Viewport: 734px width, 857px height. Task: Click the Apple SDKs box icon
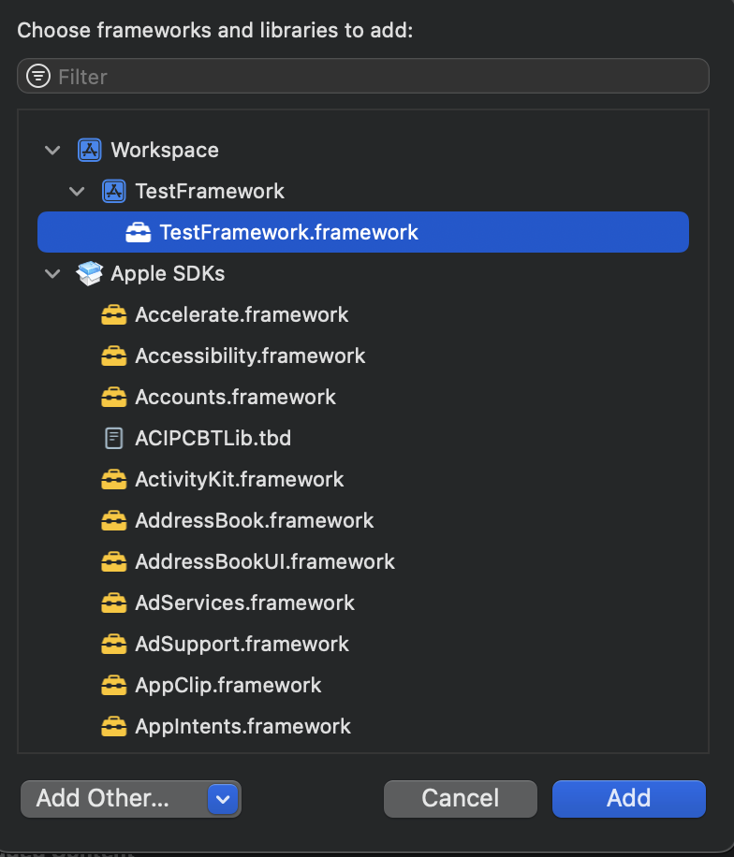89,273
